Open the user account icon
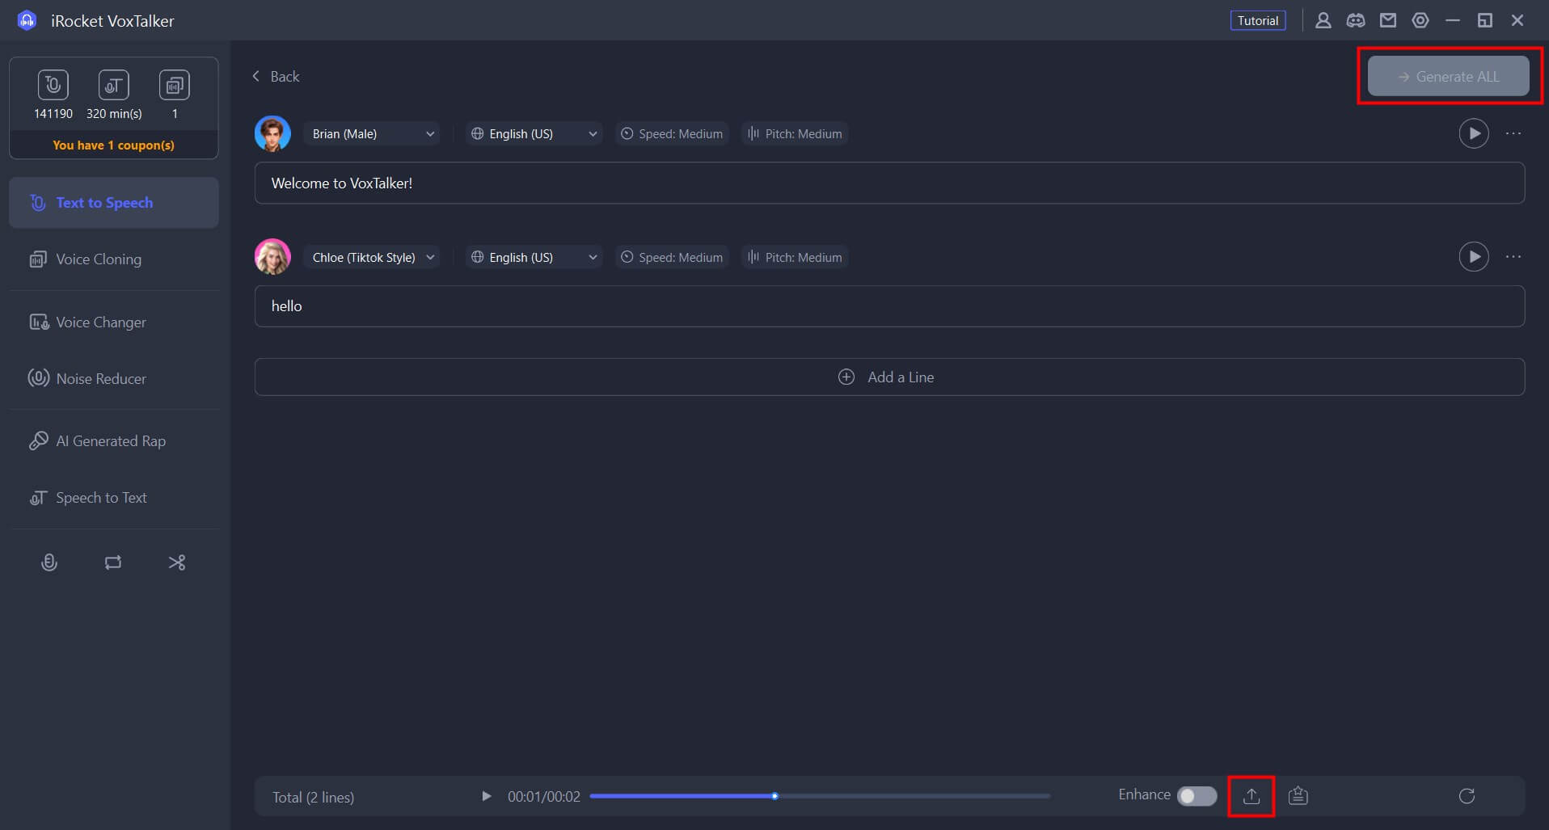The width and height of the screenshot is (1549, 830). (x=1323, y=21)
